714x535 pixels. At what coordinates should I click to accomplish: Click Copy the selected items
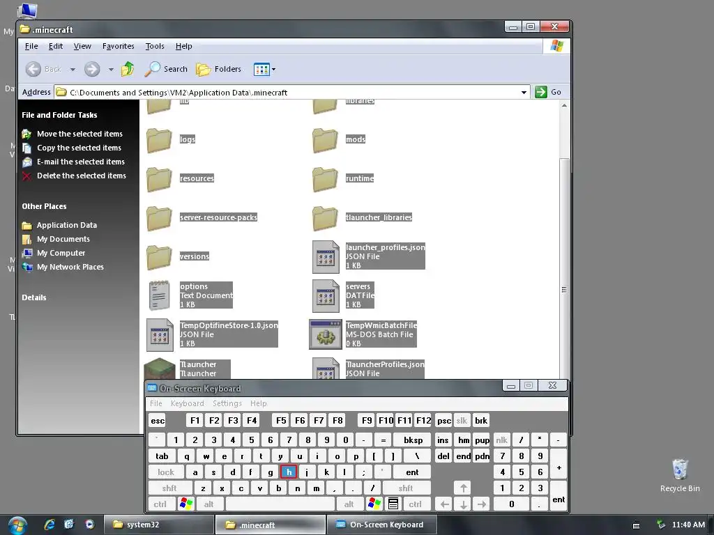coord(79,148)
